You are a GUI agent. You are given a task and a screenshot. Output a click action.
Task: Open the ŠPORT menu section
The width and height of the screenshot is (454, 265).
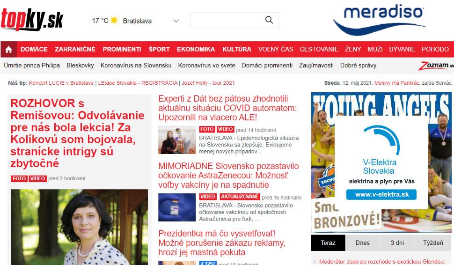click(159, 49)
